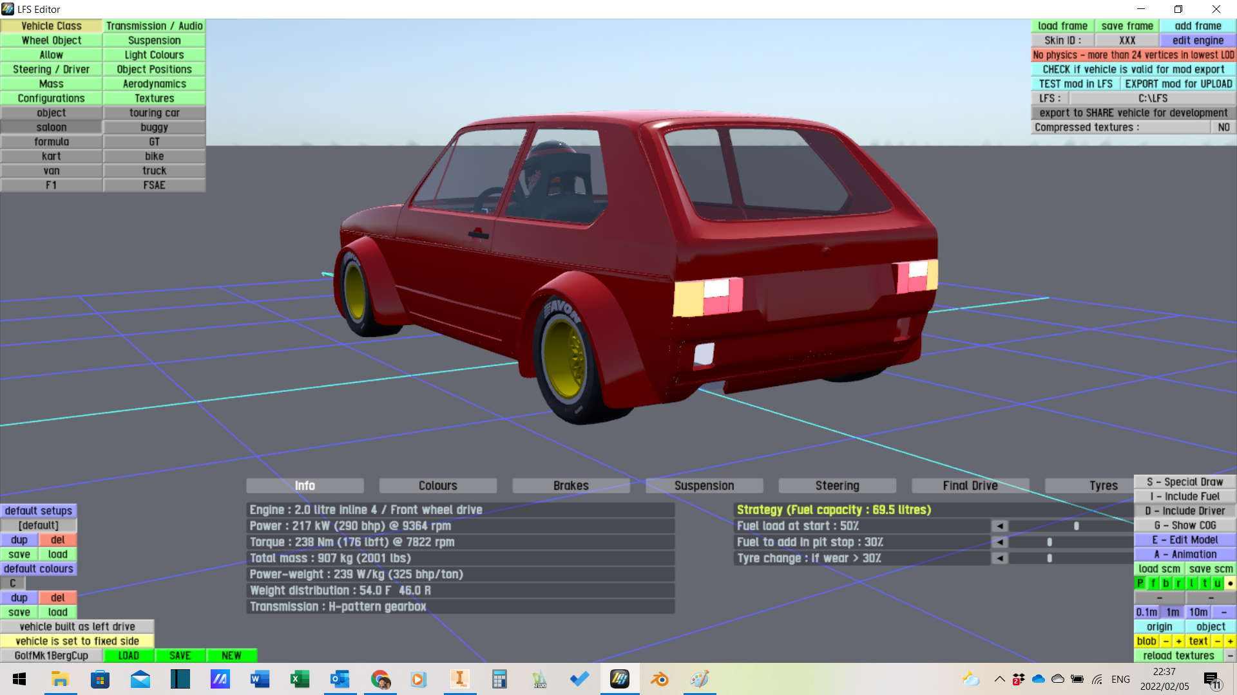Click left arrow for Fuel load at start

coord(999,526)
